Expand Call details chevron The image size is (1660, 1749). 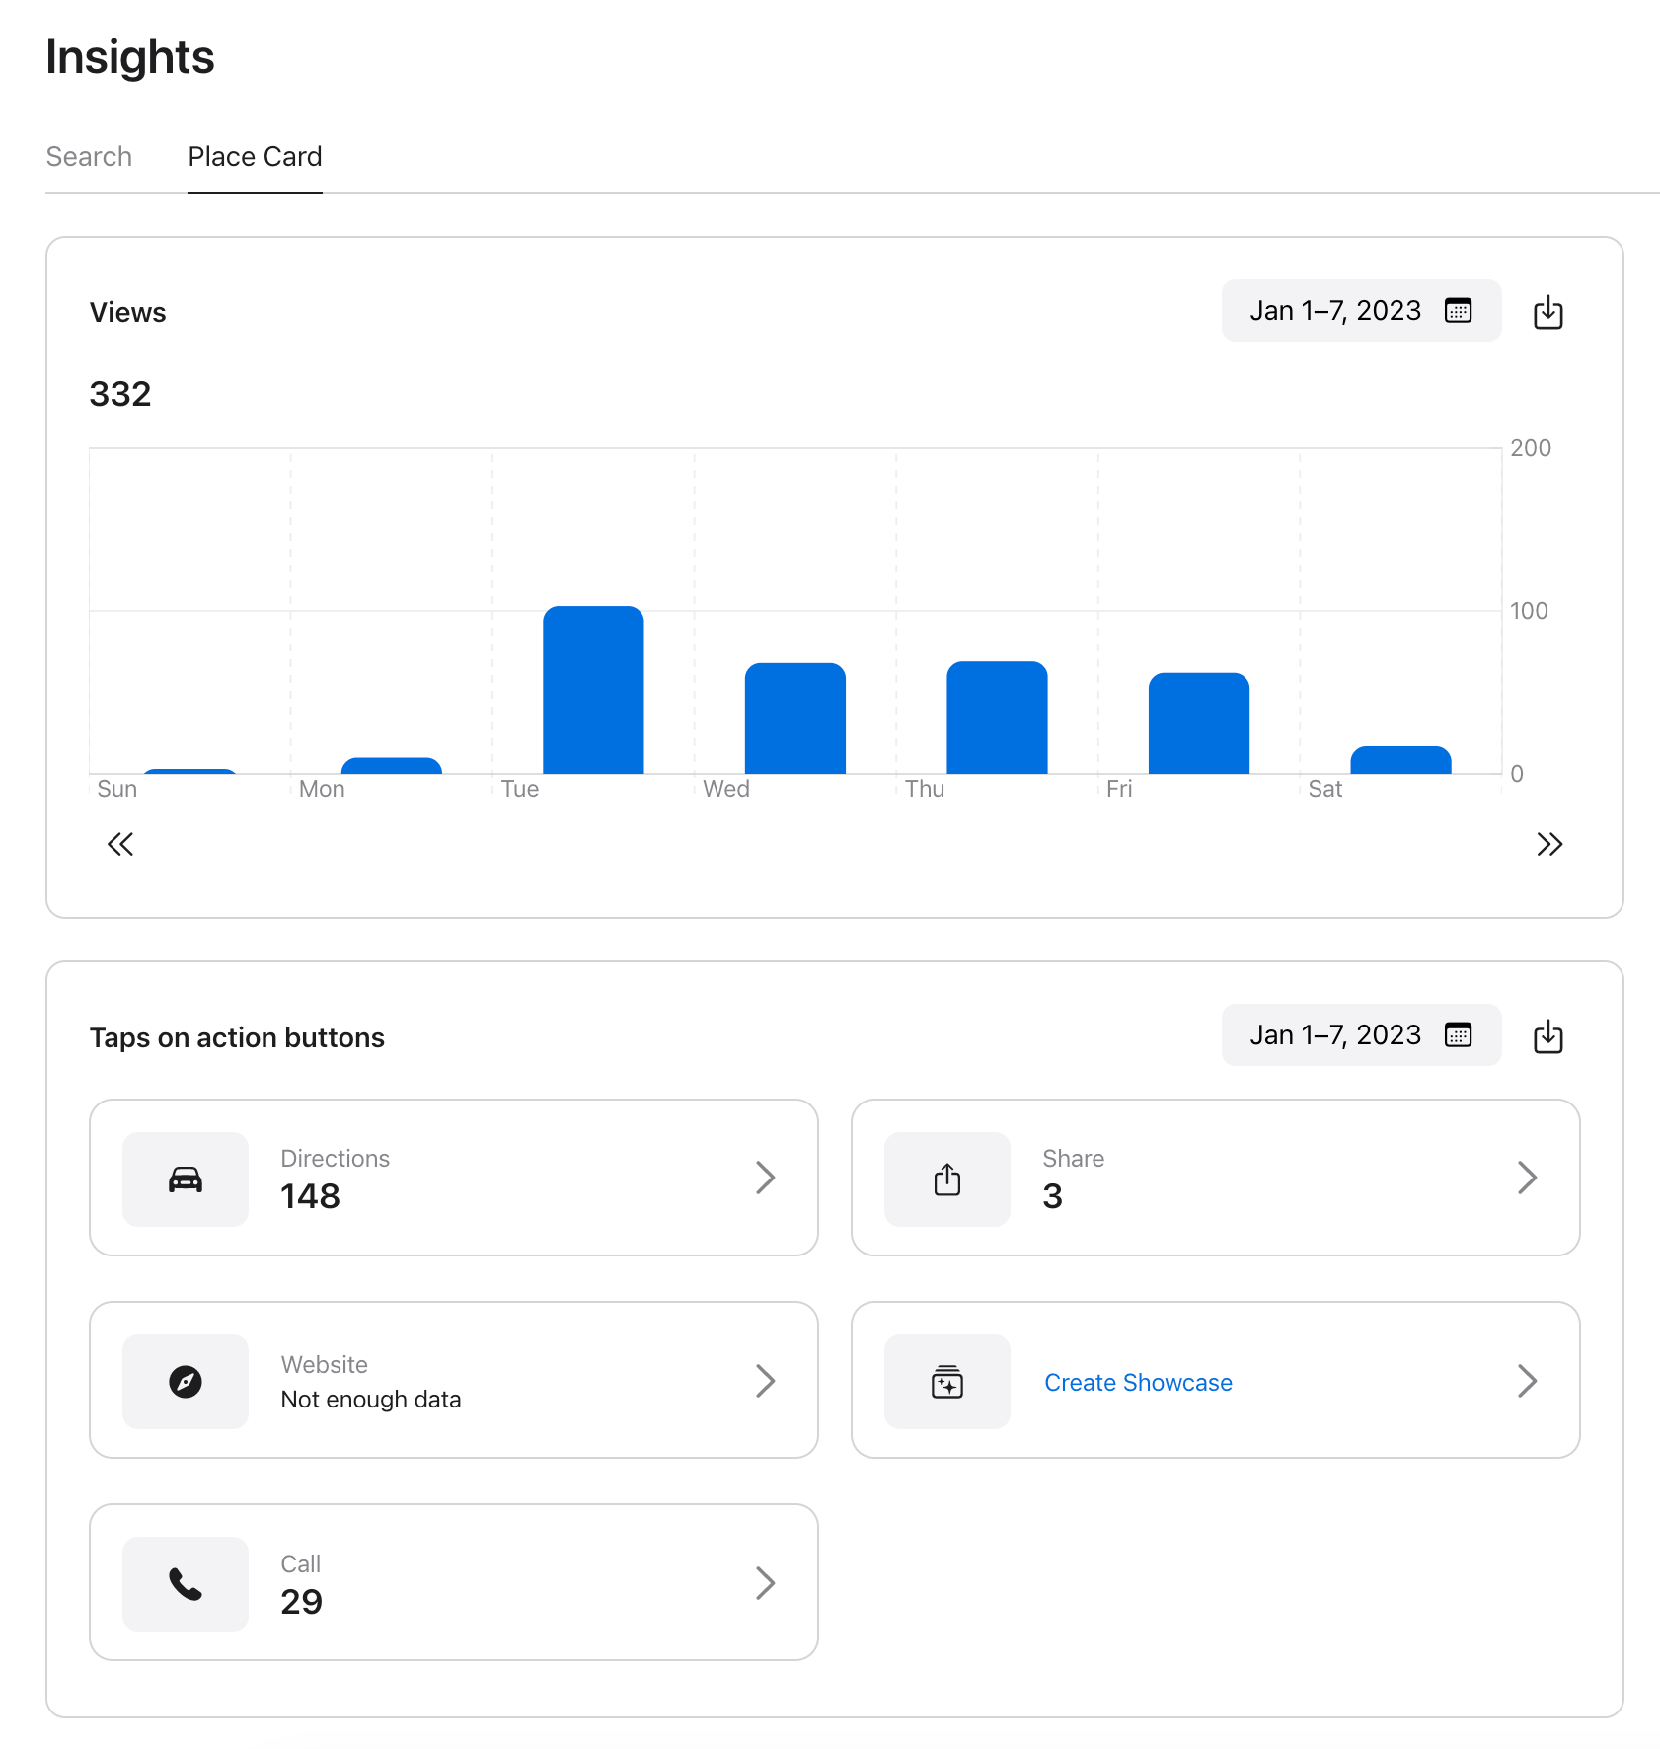pos(765,1583)
